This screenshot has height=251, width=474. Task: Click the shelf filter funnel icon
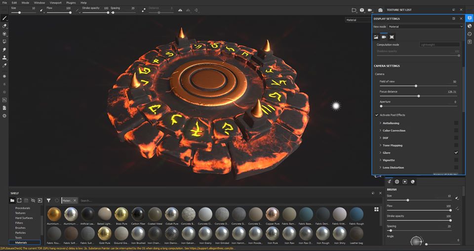click(48, 201)
